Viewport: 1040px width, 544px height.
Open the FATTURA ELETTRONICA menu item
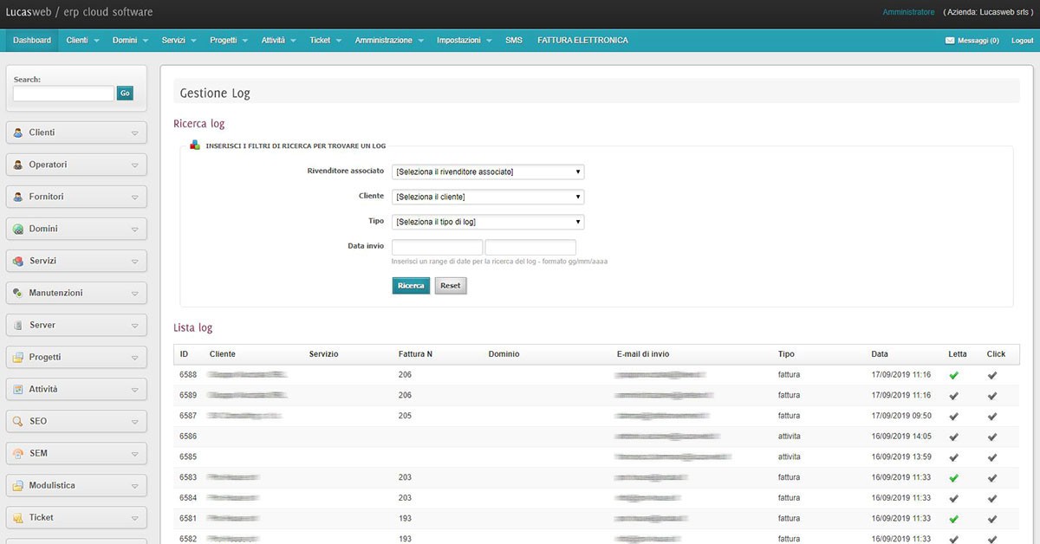(x=582, y=40)
